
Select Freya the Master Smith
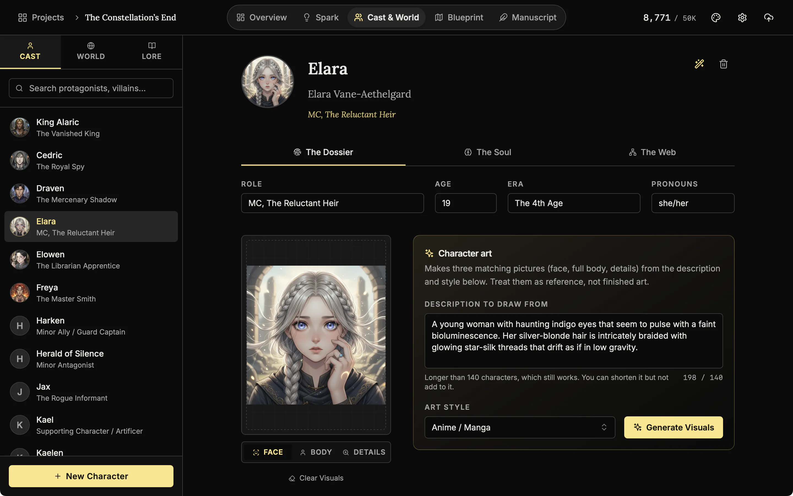point(91,293)
